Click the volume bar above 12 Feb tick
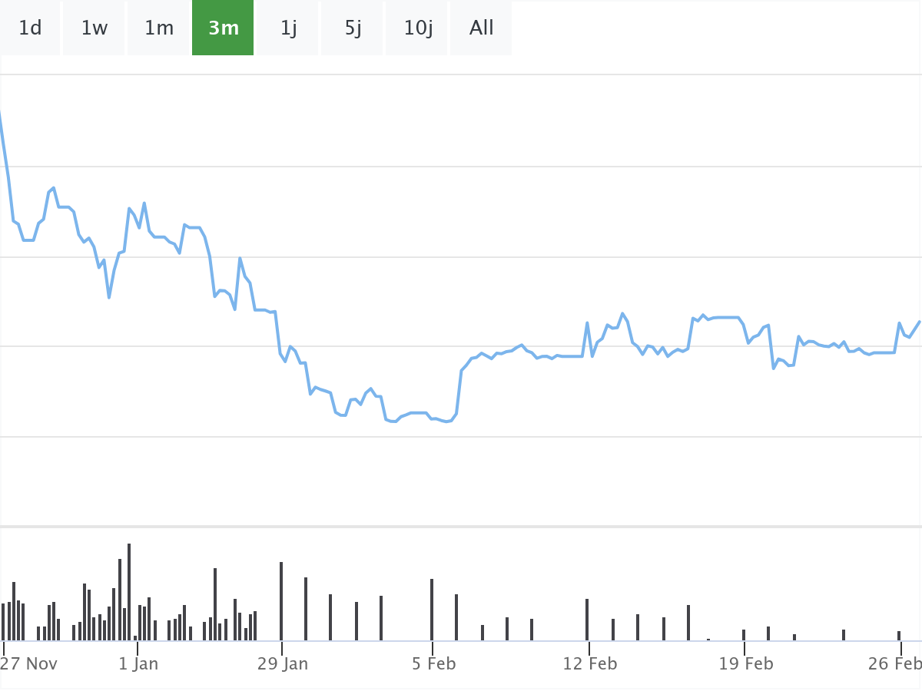 coord(587,619)
